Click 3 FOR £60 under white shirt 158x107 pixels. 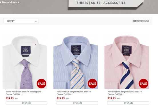click(26, 103)
